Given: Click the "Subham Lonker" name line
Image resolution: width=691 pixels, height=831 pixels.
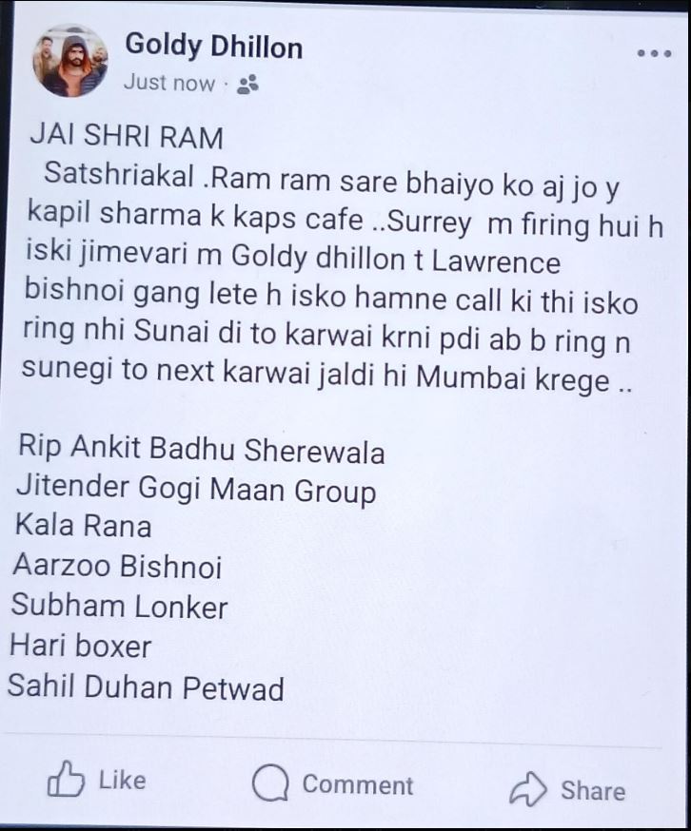Looking at the screenshot, I should tap(119, 606).
